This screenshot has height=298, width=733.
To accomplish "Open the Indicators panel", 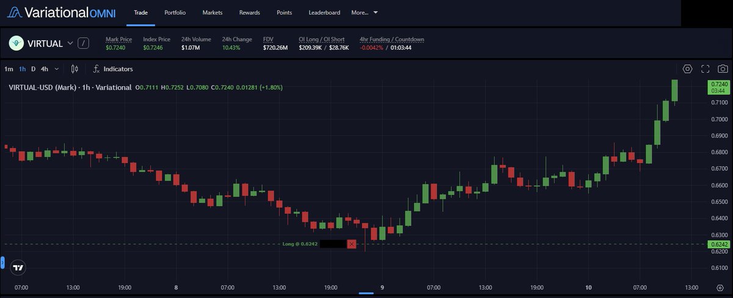I will [x=113, y=69].
